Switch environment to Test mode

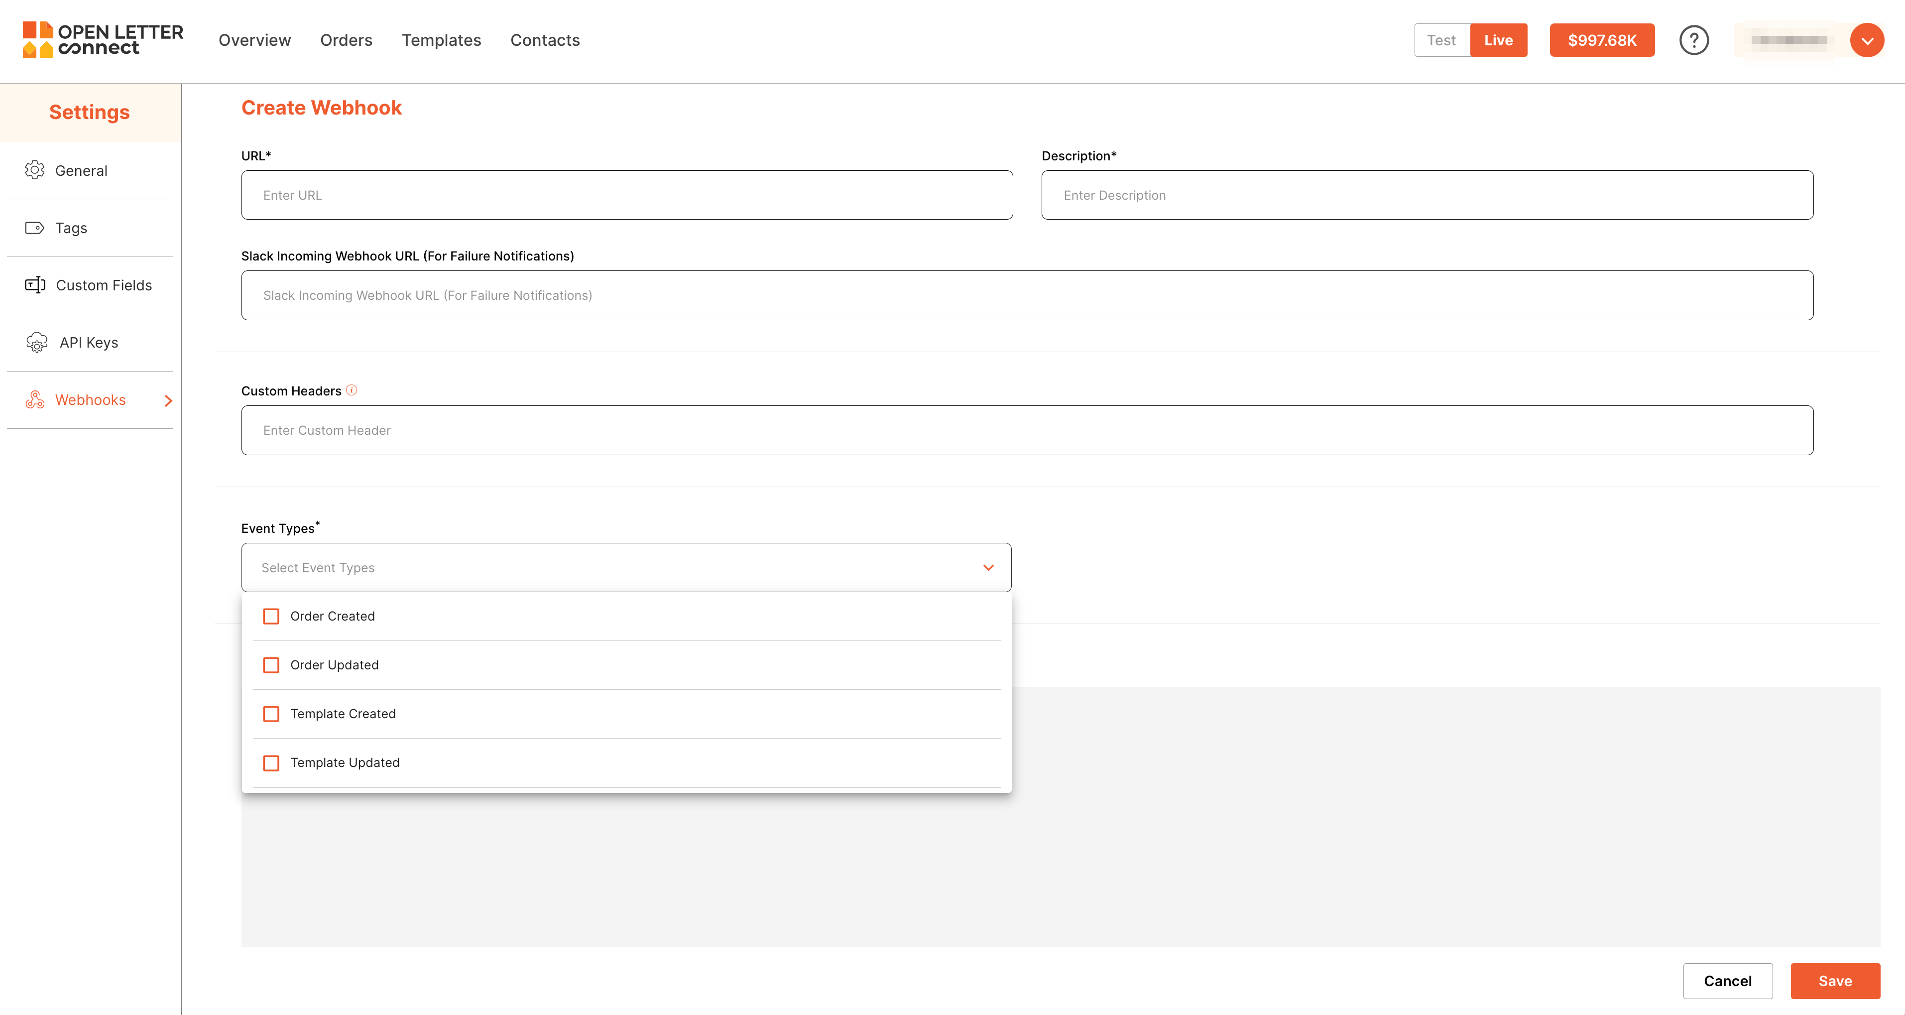1441,40
